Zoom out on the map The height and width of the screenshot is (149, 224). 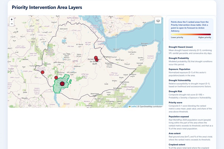pyautogui.click(x=12, y=24)
